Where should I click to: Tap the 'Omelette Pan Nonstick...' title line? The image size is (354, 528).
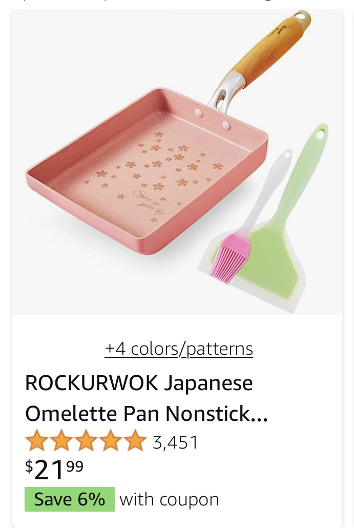click(x=147, y=413)
